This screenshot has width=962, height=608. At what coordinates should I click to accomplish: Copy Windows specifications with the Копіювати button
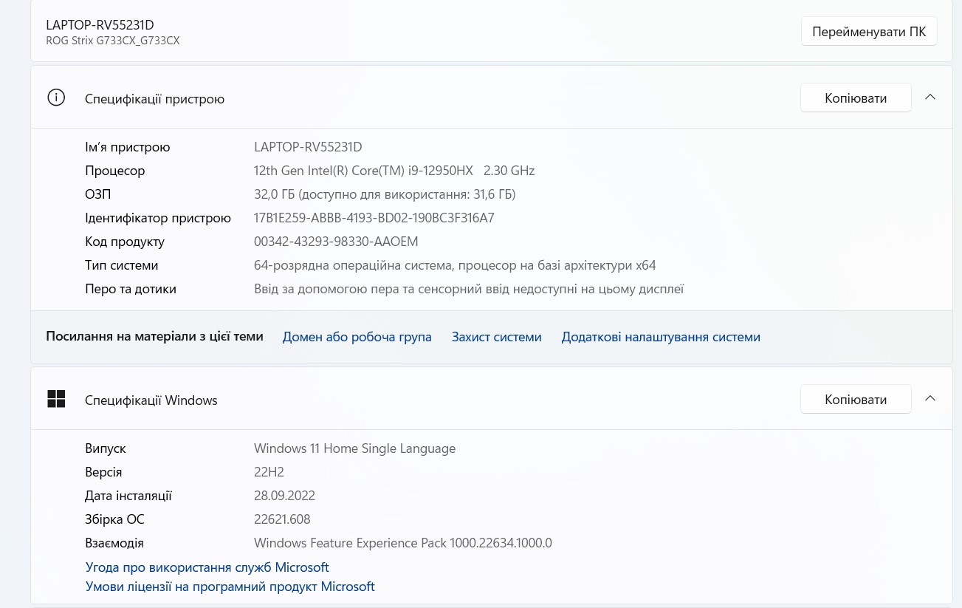855,399
